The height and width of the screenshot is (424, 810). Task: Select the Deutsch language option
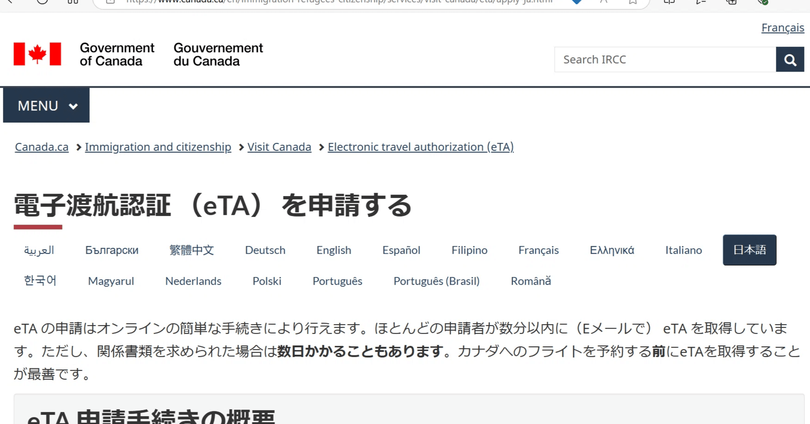(265, 250)
